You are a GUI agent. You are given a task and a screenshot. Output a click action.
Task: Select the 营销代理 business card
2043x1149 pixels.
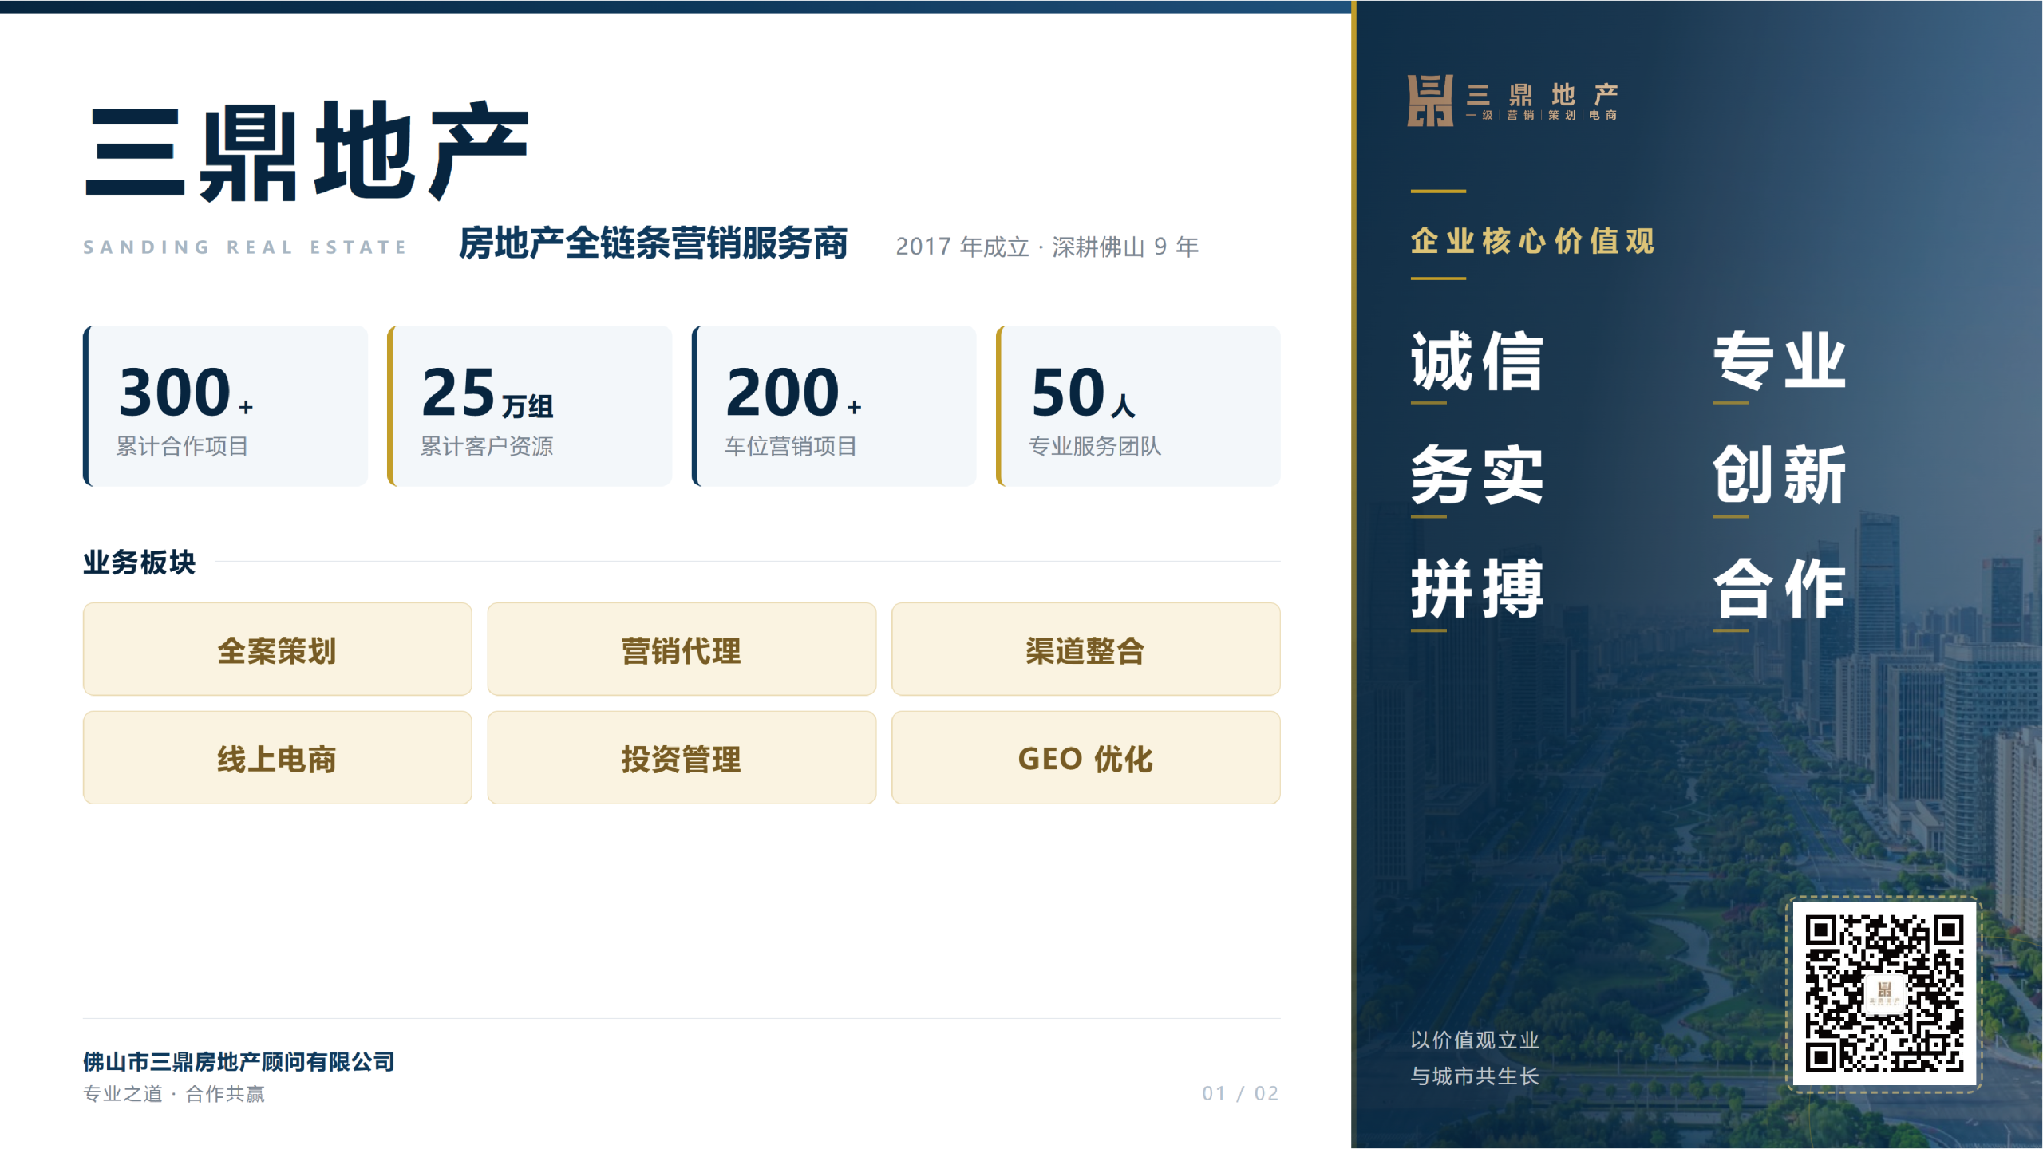tap(682, 649)
